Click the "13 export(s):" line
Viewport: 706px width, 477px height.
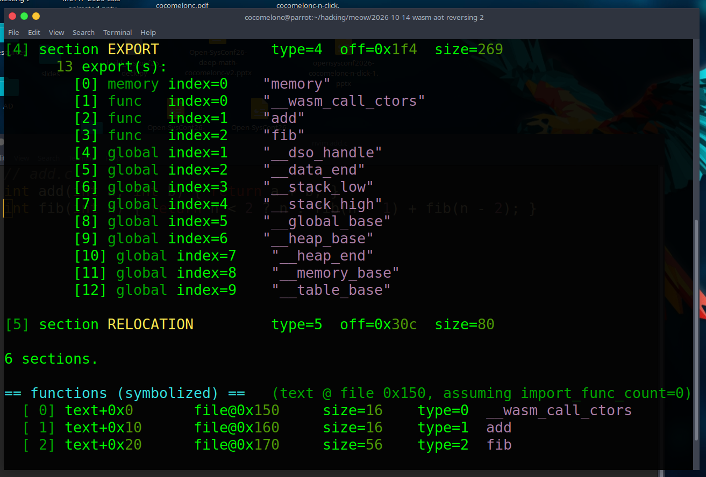[112, 67]
